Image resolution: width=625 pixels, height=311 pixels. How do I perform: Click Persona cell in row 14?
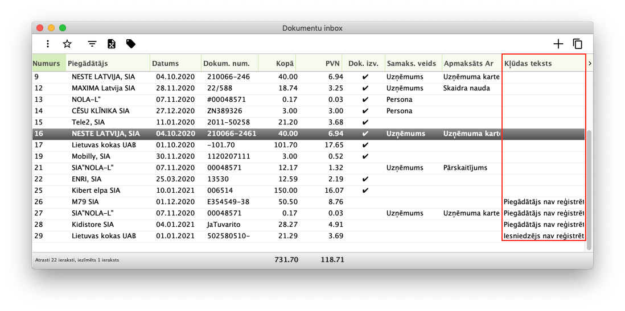click(x=400, y=111)
